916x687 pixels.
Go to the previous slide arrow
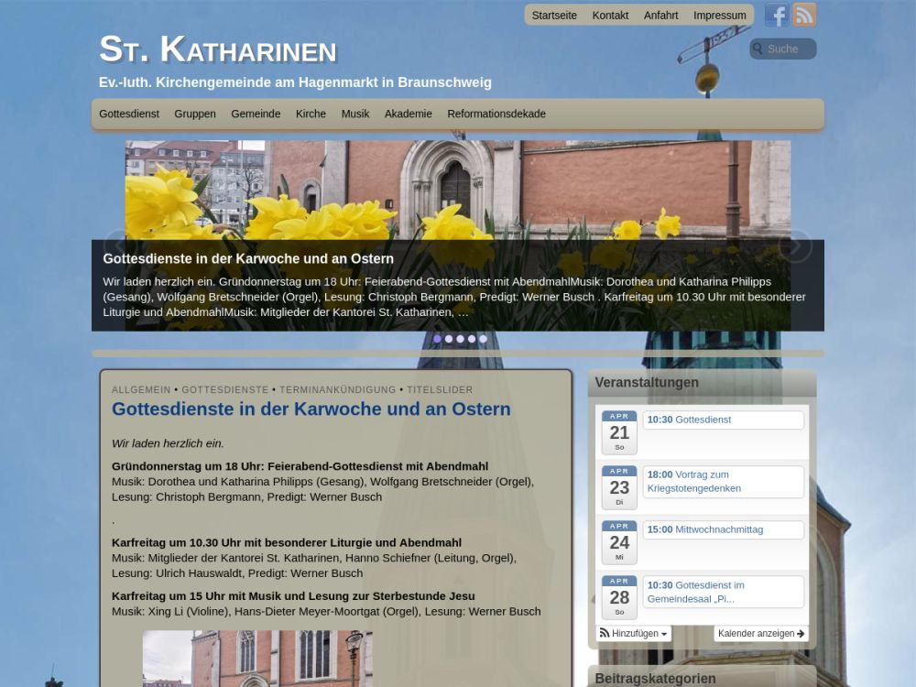[119, 245]
